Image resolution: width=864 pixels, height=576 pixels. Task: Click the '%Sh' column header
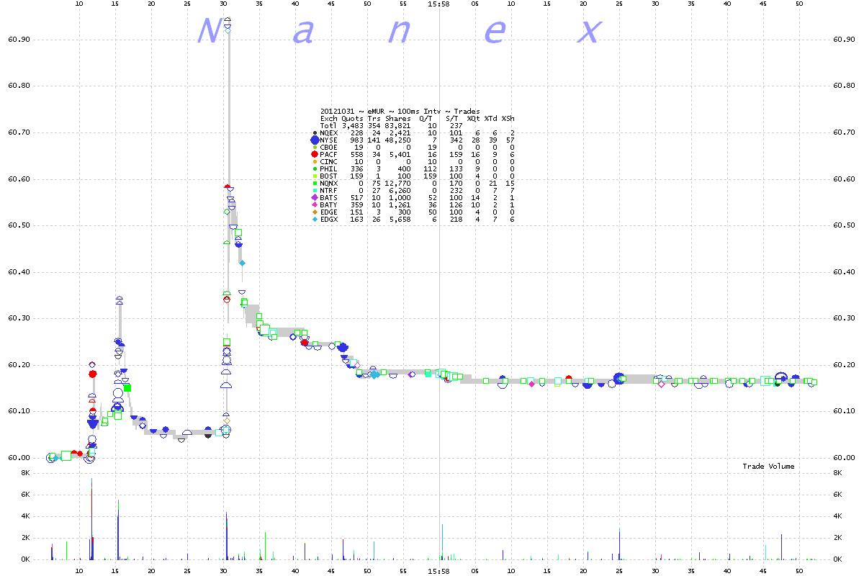[x=508, y=119]
